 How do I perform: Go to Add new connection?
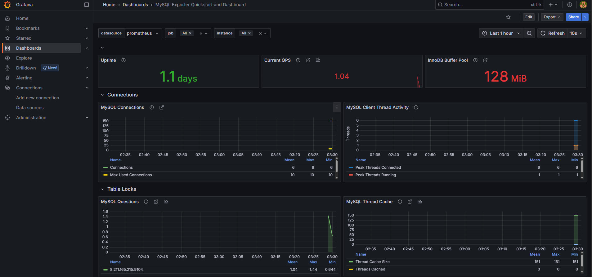[38, 98]
